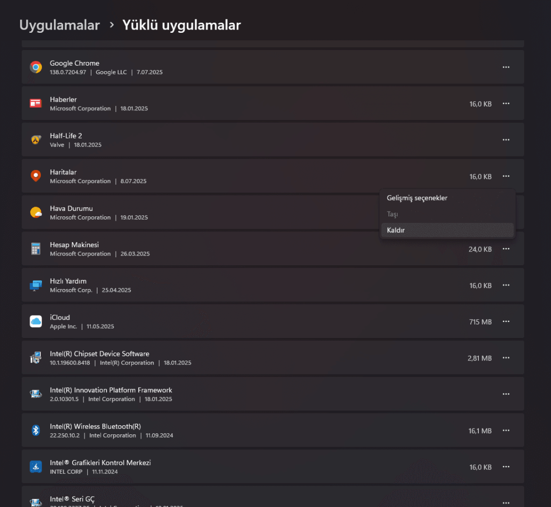
Task: Click the Apple Inc. publisher text
Action: [x=63, y=326]
